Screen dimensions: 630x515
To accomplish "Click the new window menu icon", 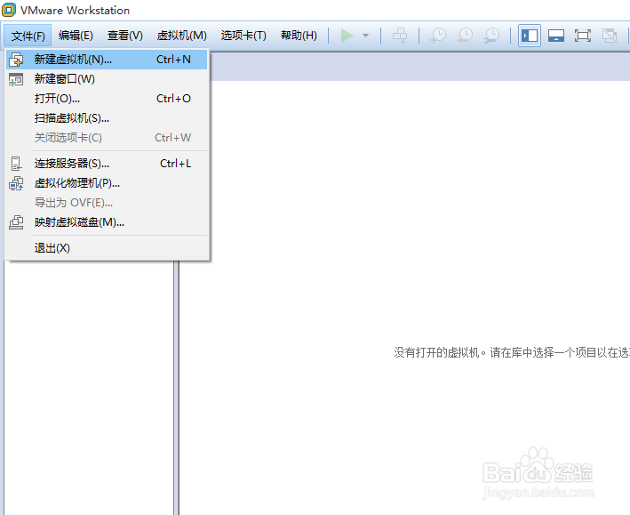I will pos(16,79).
